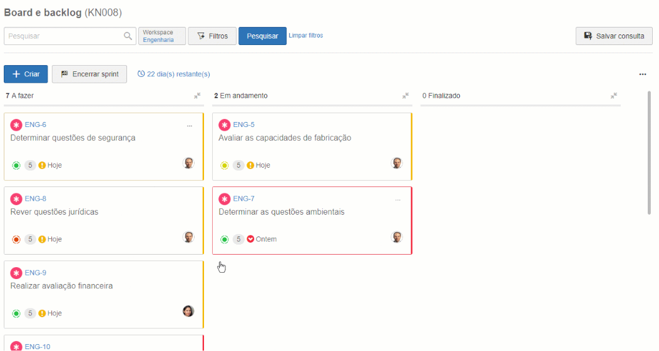The width and height of the screenshot is (659, 351).
Task: Click the assignee avatar on ENG-9 card
Action: click(x=188, y=311)
